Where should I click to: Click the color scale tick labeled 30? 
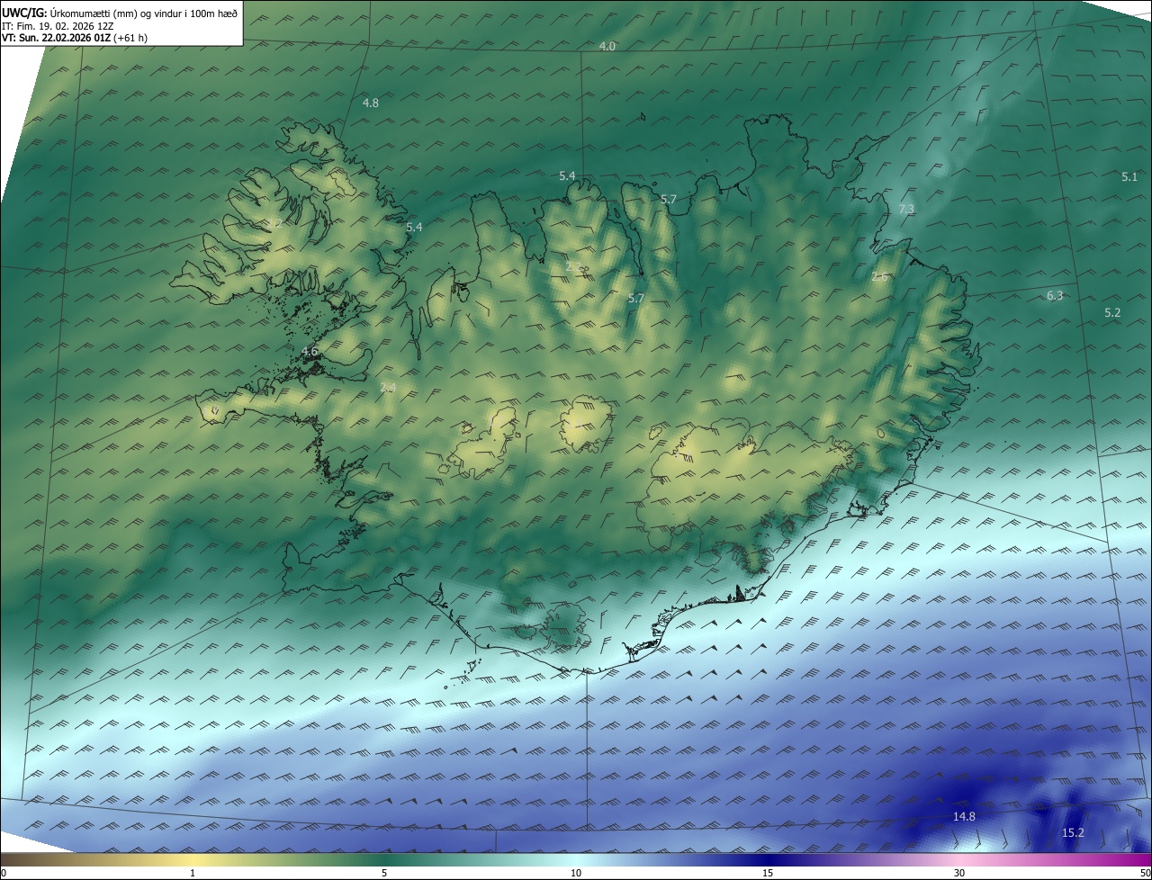[x=959, y=873]
